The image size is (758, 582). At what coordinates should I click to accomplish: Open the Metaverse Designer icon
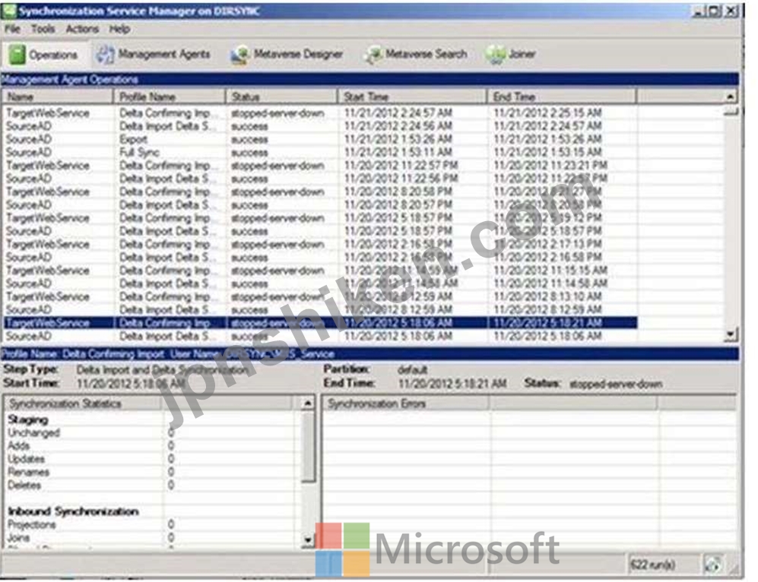point(239,55)
